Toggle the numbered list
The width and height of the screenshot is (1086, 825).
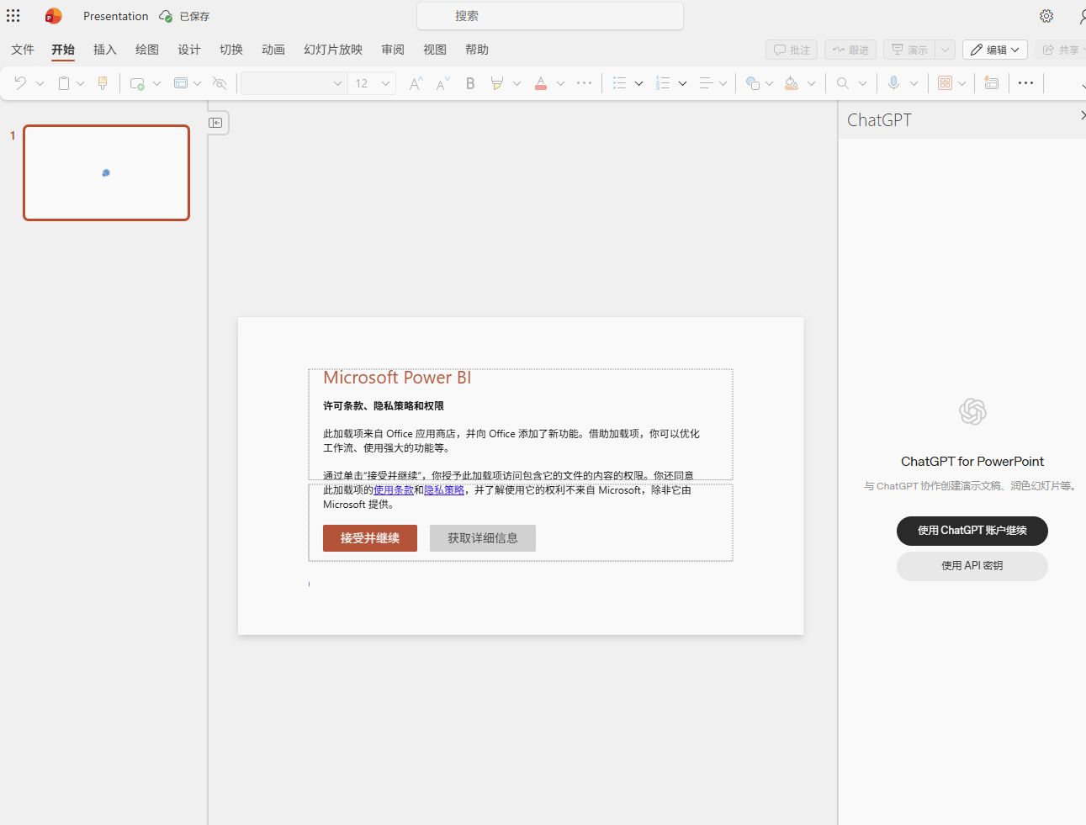coord(663,83)
